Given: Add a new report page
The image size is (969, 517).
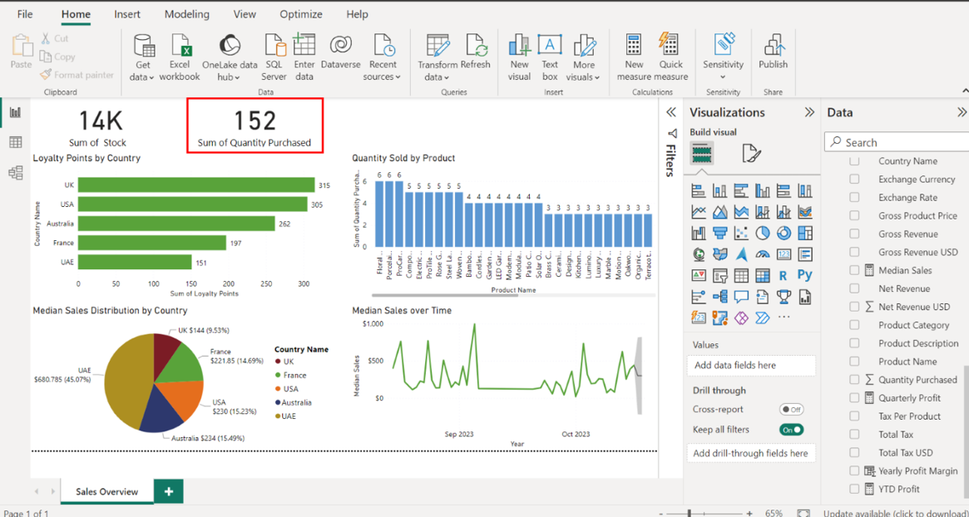Looking at the screenshot, I should [x=169, y=491].
